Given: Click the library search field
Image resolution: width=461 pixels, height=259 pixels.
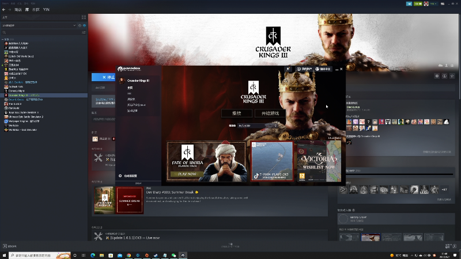Looking at the screenshot, I should tap(41, 32).
